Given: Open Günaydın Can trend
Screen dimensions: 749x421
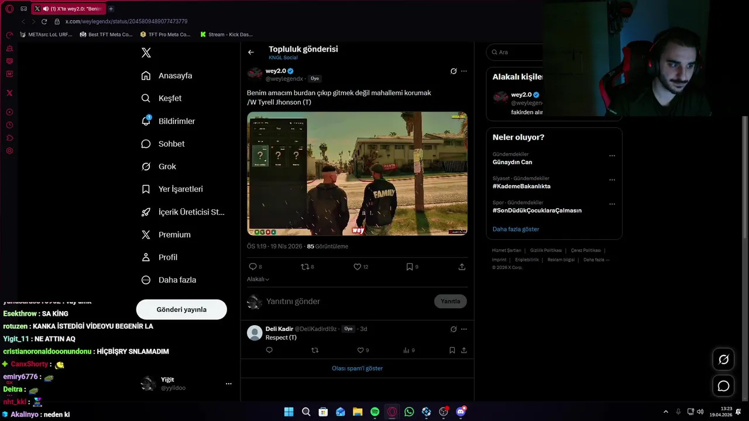Looking at the screenshot, I should click(512, 162).
